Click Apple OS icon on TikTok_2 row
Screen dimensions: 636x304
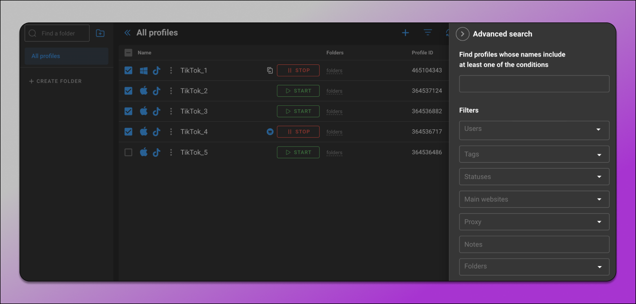coord(144,91)
